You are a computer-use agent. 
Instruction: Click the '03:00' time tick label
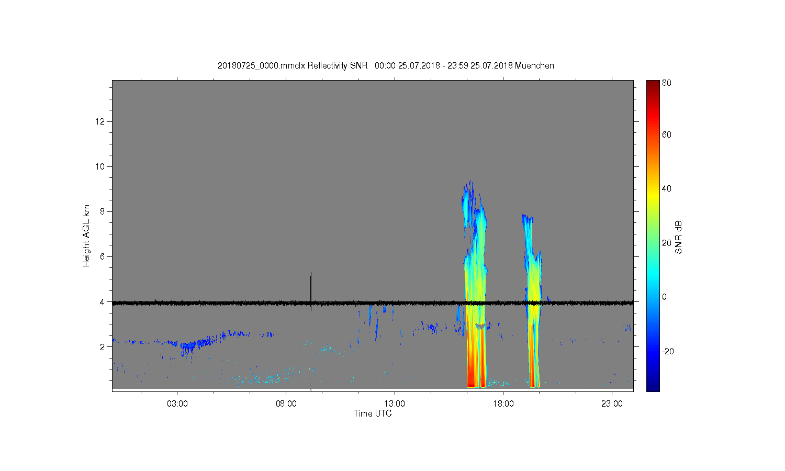click(x=177, y=404)
